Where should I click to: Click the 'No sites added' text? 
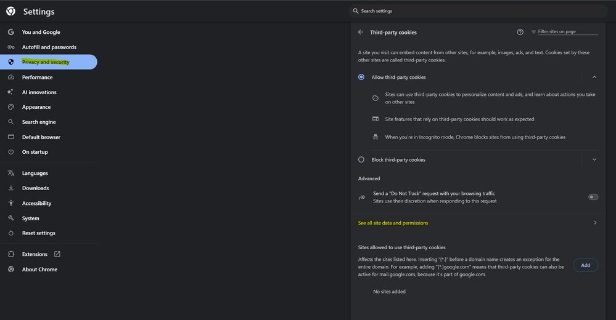click(389, 291)
